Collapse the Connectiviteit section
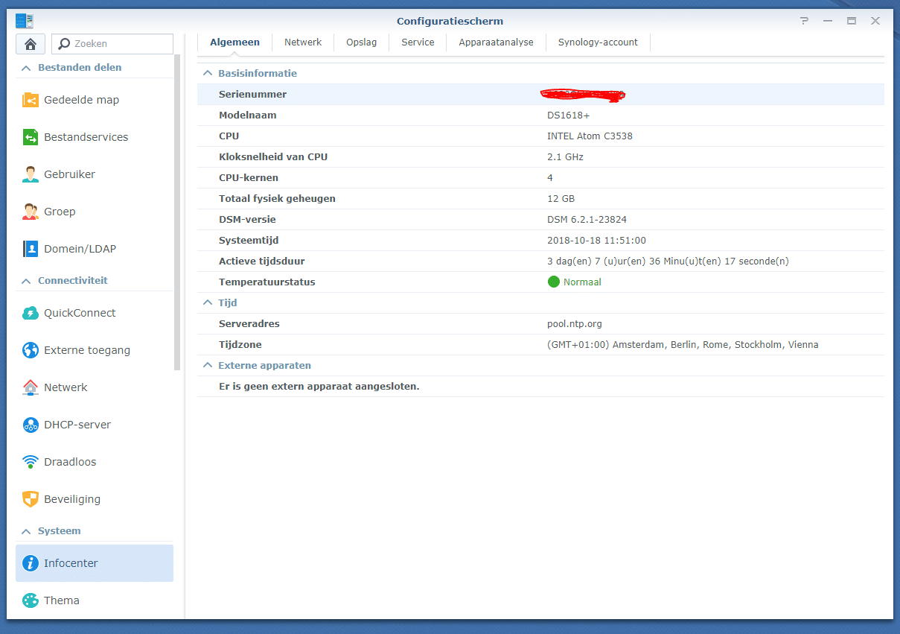This screenshot has width=900, height=634. pyautogui.click(x=26, y=281)
